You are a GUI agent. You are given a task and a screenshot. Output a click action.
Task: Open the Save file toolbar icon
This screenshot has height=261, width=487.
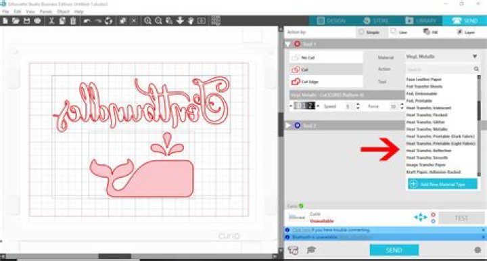click(x=26, y=21)
